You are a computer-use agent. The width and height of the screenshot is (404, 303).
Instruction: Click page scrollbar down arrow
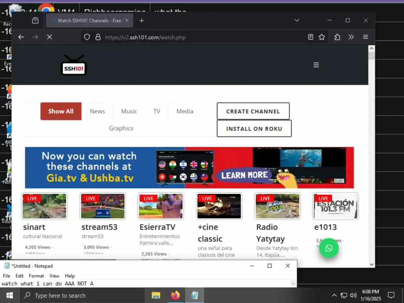372,264
